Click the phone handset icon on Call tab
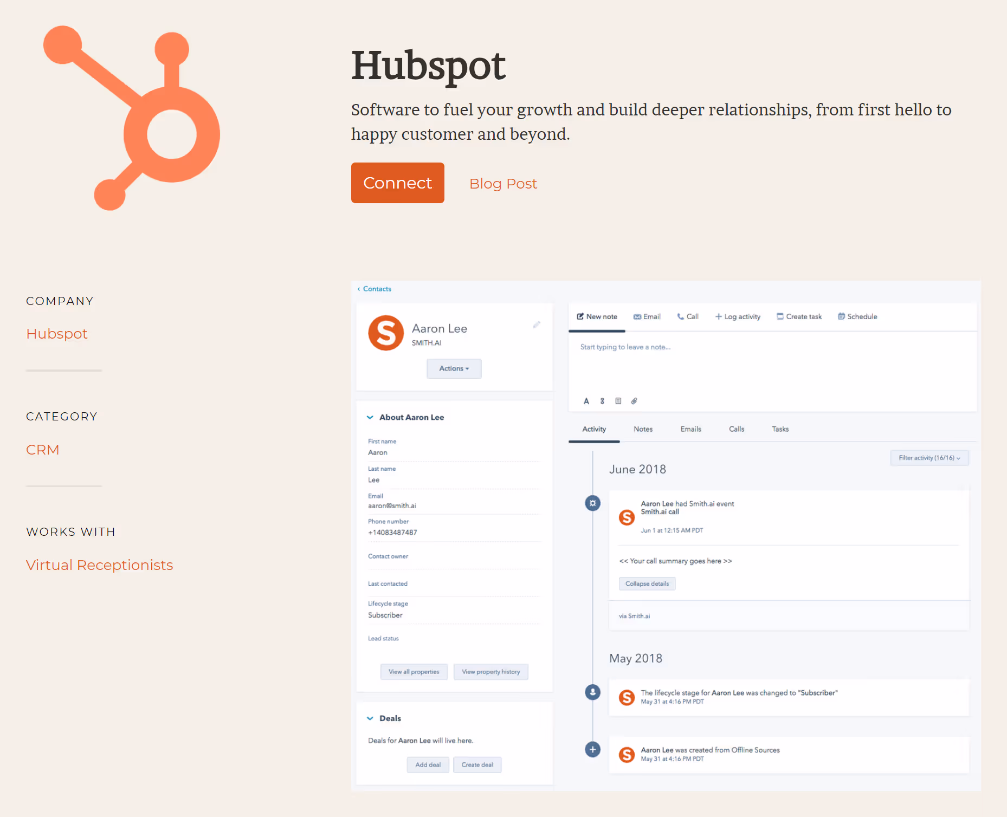 pyautogui.click(x=681, y=316)
